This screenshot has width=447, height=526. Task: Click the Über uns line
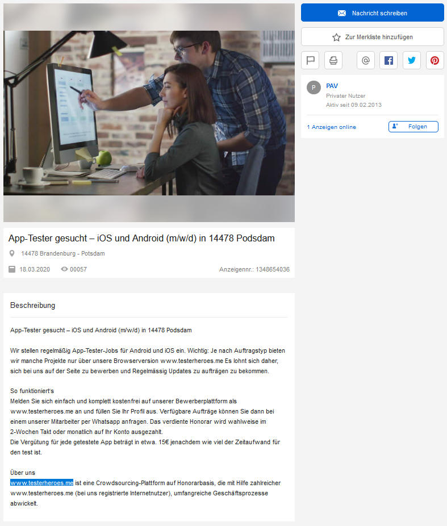pos(23,473)
